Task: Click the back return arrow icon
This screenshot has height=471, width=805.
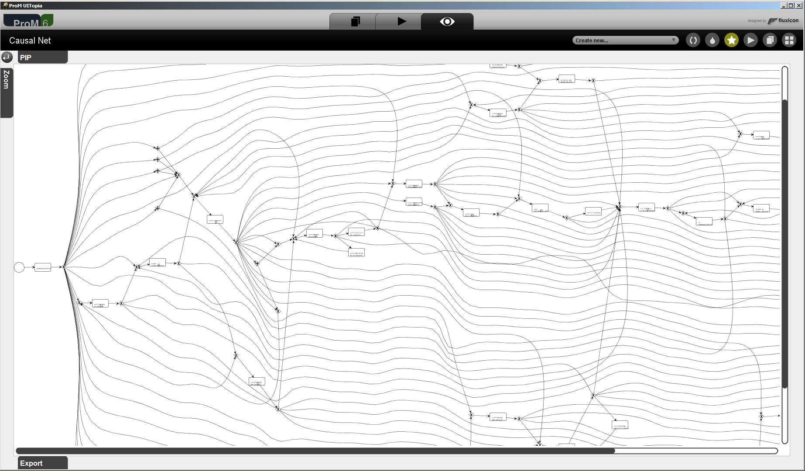Action: [7, 57]
